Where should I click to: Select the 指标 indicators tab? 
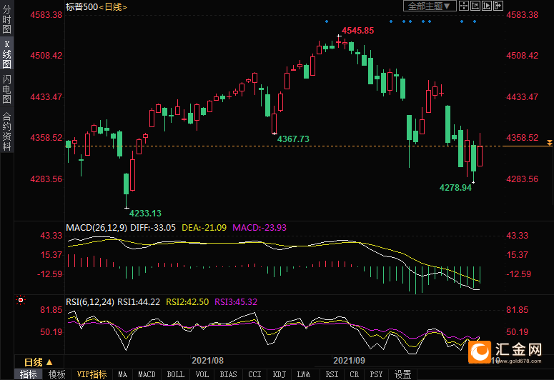29,374
